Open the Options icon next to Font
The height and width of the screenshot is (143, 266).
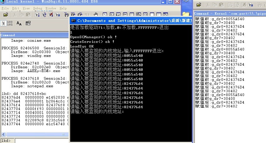[x=28, y=23]
